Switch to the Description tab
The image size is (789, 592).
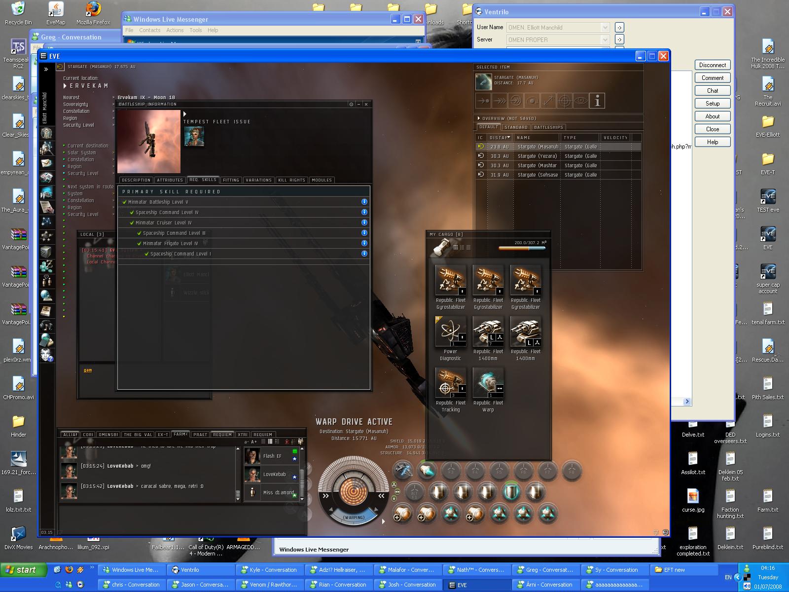[x=136, y=180]
